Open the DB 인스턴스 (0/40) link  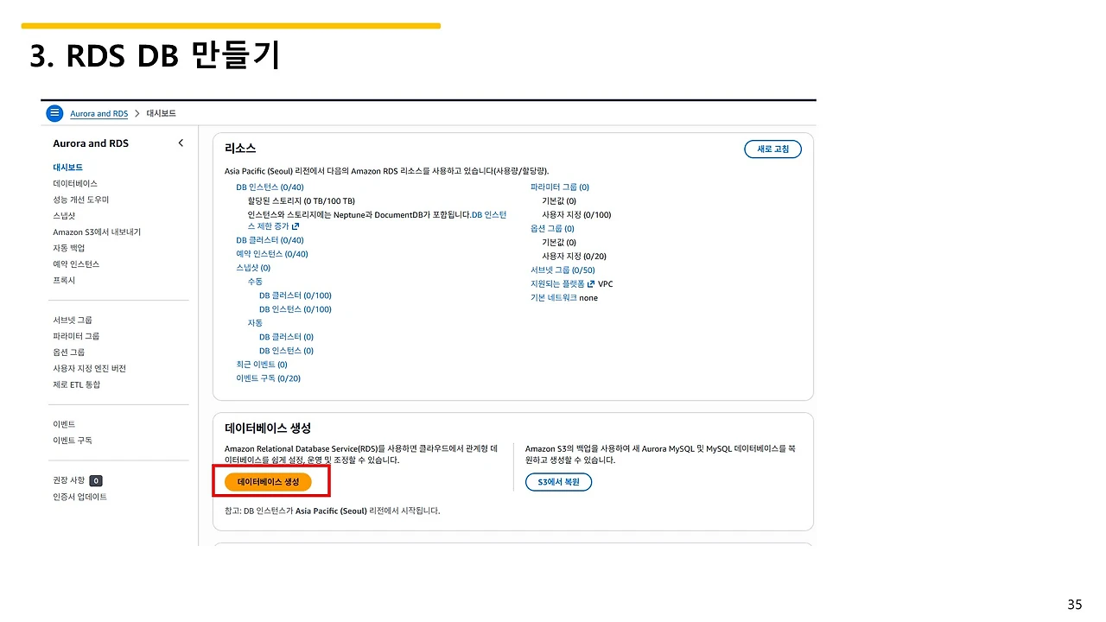pos(270,187)
